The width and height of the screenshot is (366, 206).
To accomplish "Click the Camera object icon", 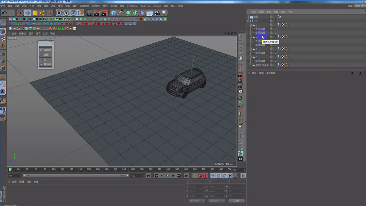I will (x=157, y=13).
